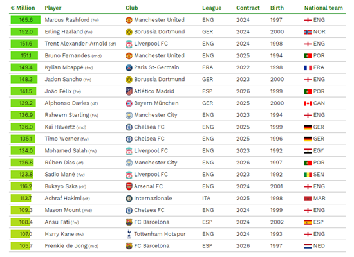This screenshot has height=257, width=354.
Task: Click the Tottenham Hotspur club crest
Action: pyautogui.click(x=129, y=234)
